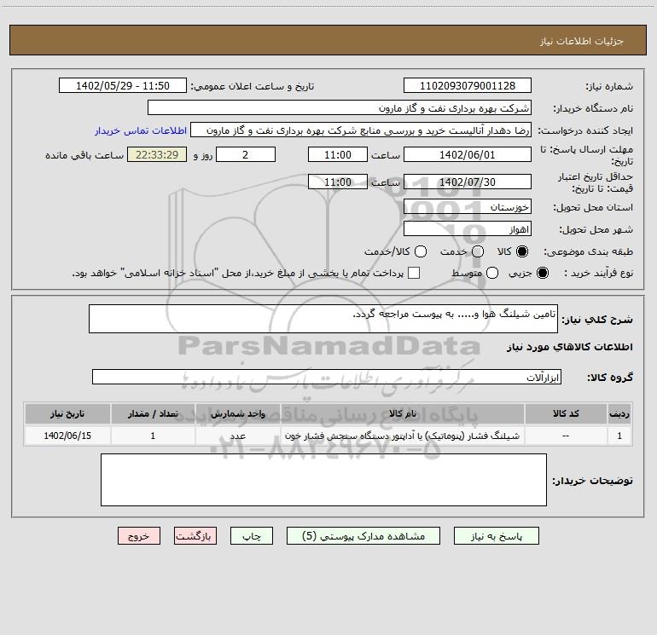Viewport: 657px width, 635px height.
Task: Click the اطلاعات کالاهای مورد نیاز section heading
Action: click(570, 347)
